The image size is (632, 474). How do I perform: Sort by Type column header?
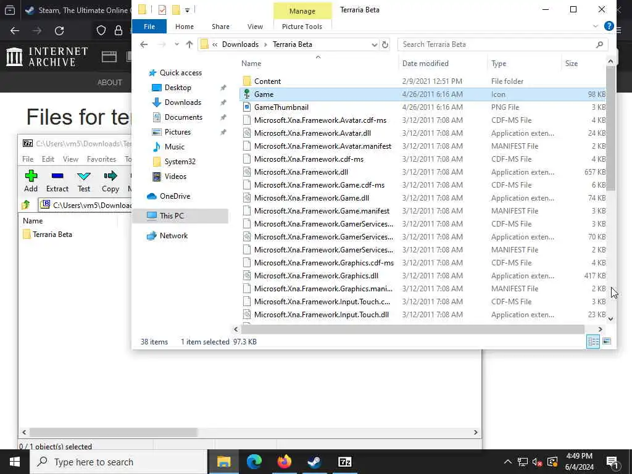499,64
